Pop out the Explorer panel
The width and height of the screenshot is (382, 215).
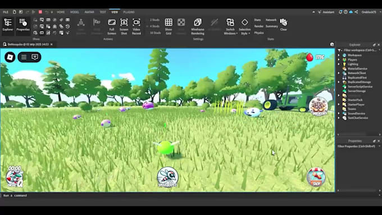[374, 45]
